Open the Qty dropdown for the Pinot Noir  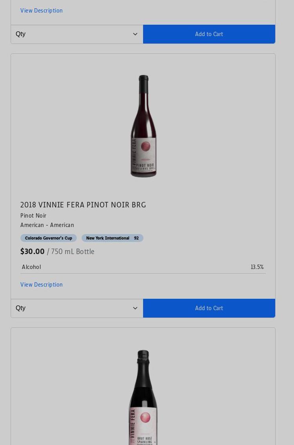(x=77, y=308)
